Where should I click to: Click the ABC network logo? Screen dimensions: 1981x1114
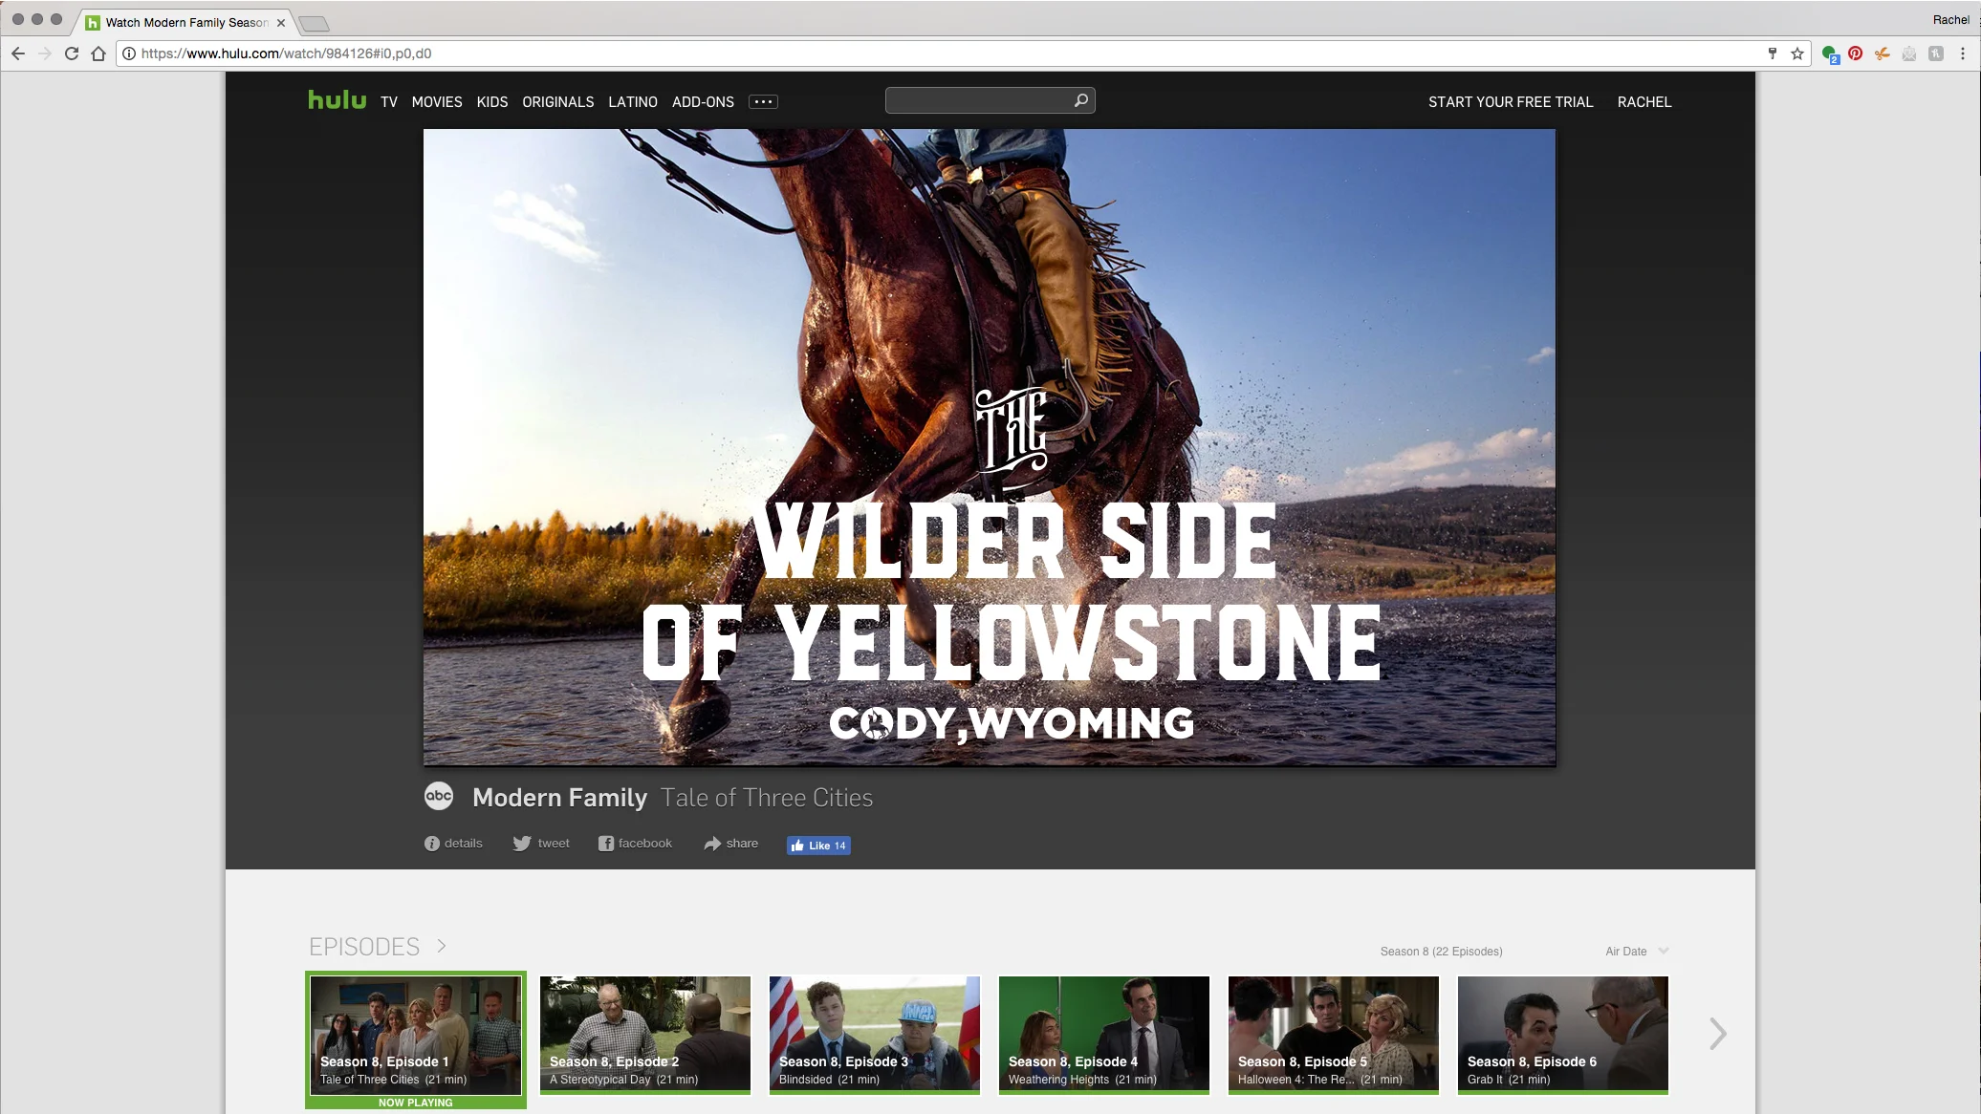tap(439, 796)
